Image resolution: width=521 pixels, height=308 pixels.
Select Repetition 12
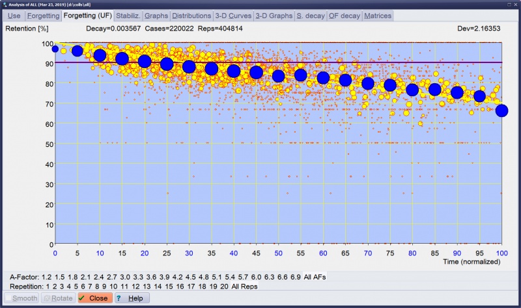coord(135,287)
